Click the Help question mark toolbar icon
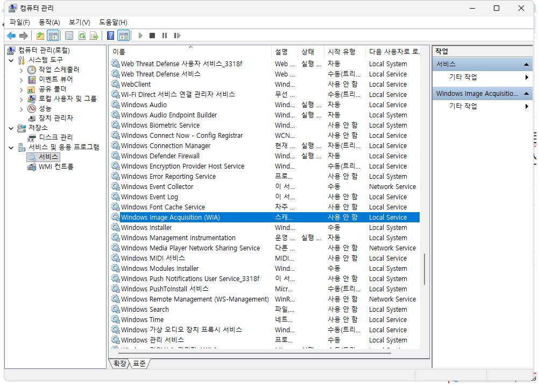Screen dimensions: 538x385 pyautogui.click(x=110, y=36)
